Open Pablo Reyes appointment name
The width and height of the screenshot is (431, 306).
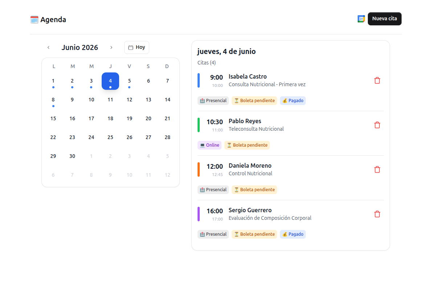coord(245,121)
